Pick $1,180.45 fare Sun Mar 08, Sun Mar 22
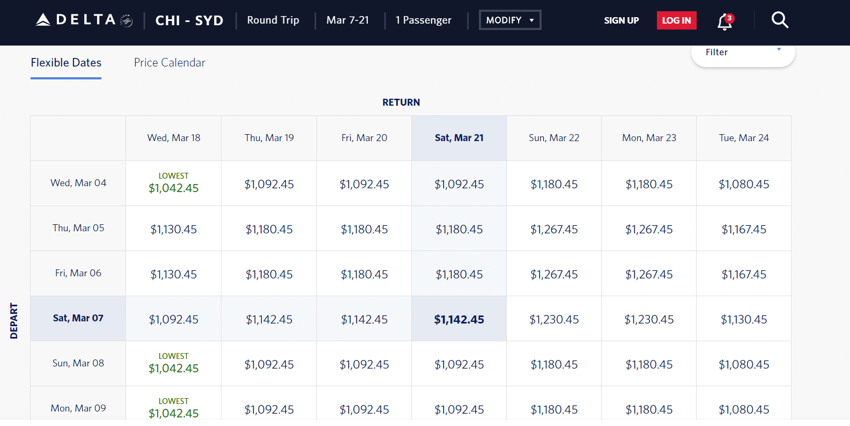The height and width of the screenshot is (426, 850). [554, 364]
